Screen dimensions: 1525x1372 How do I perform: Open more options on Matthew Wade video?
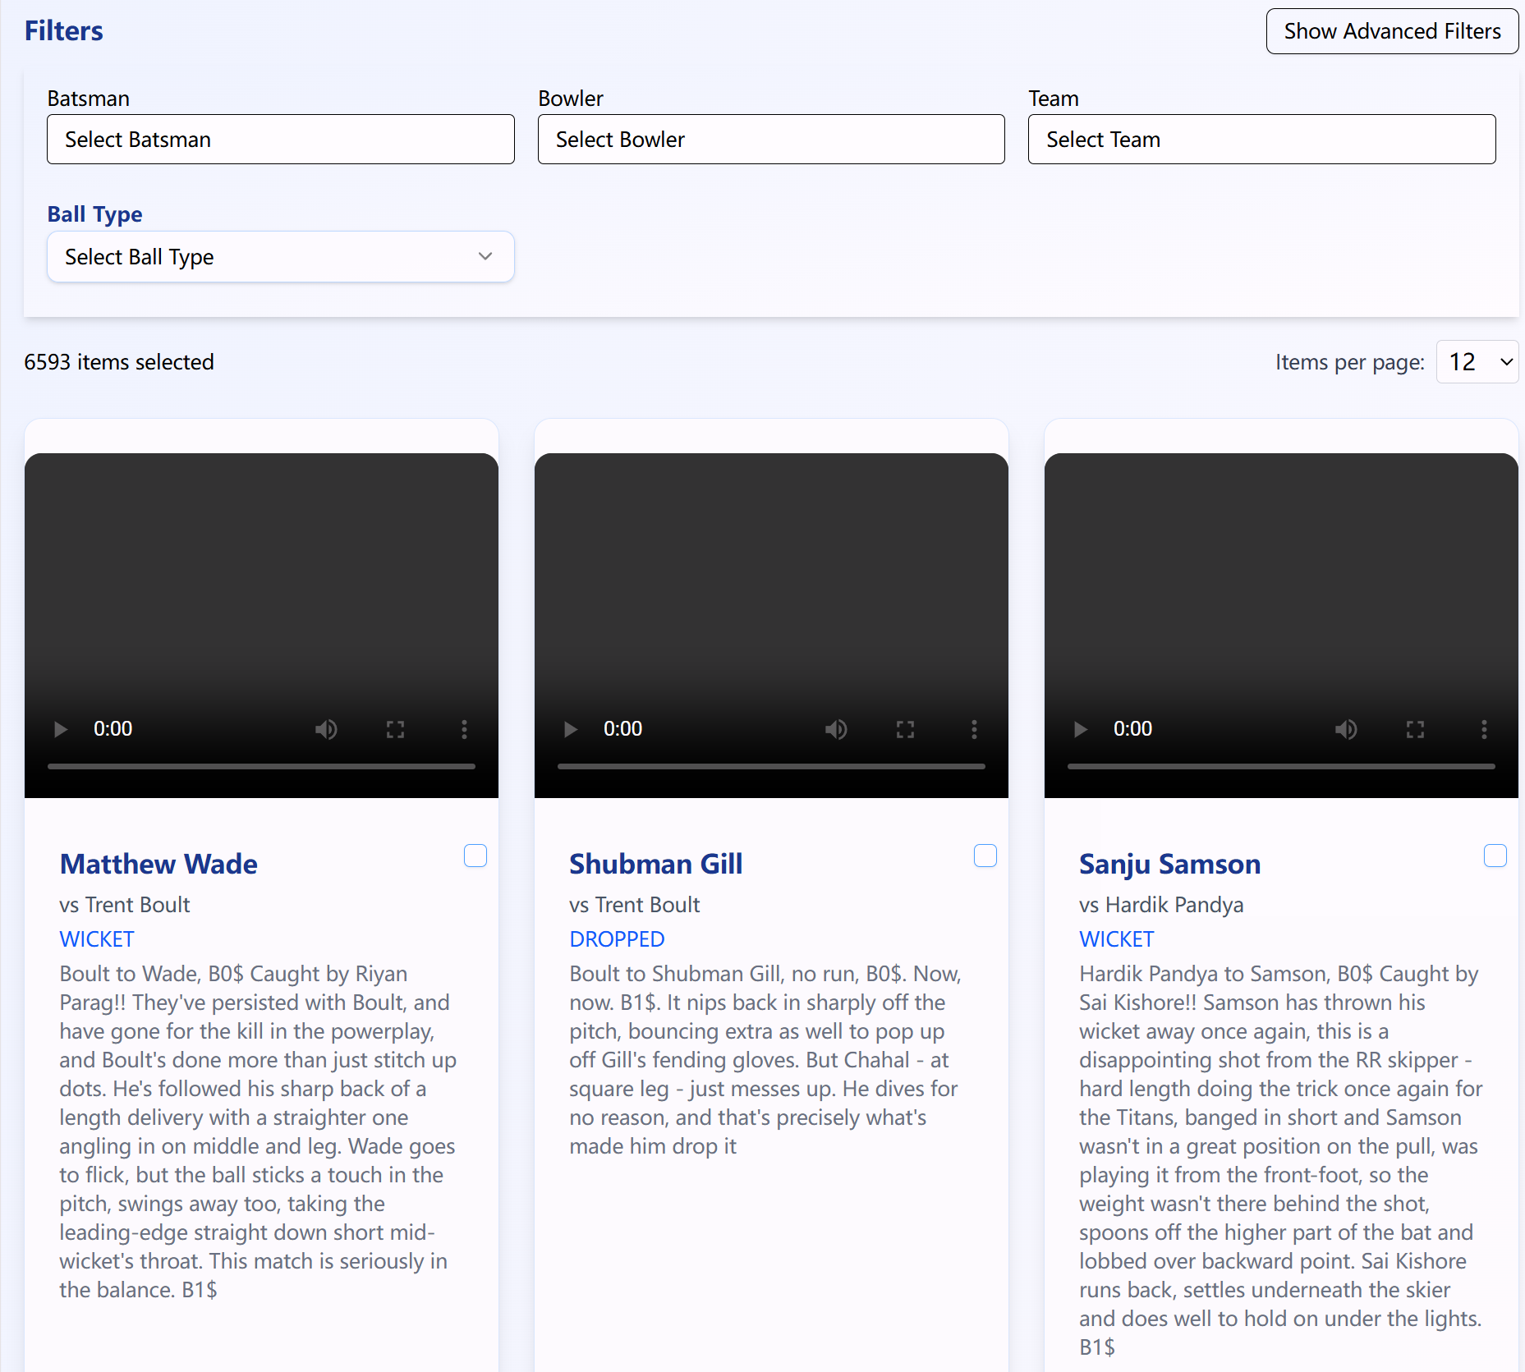pyautogui.click(x=464, y=729)
